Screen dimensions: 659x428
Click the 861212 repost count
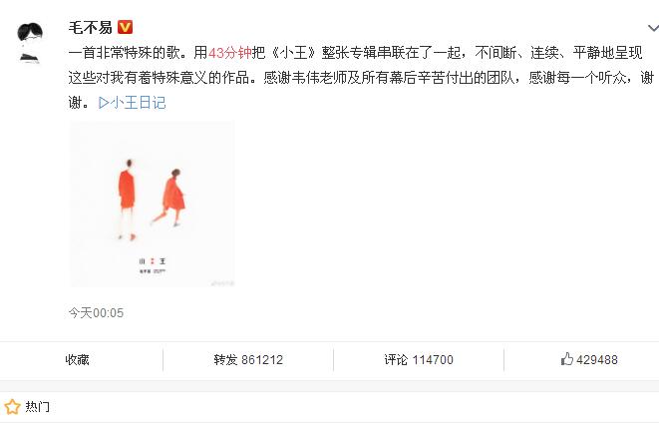pyautogui.click(x=262, y=360)
